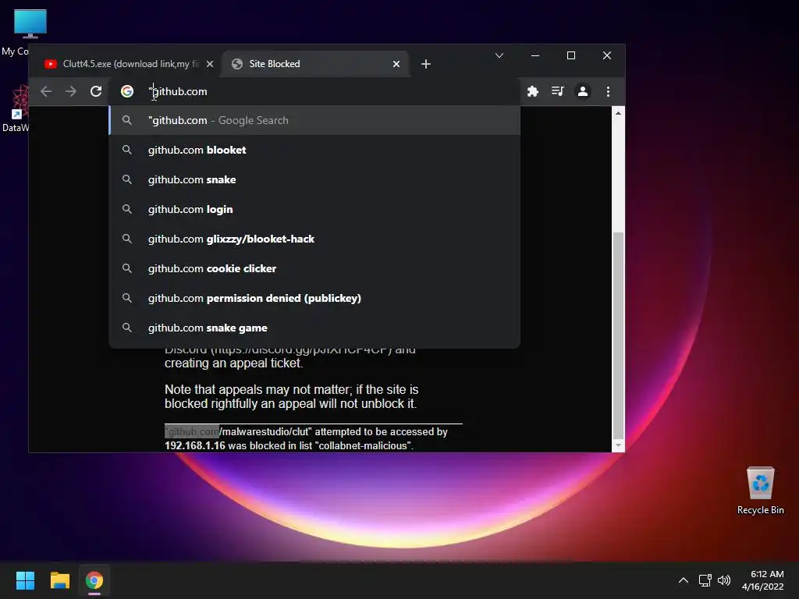Screen dimensions: 799x599
Task: Click the Google icon in the address bar
Action: [127, 91]
